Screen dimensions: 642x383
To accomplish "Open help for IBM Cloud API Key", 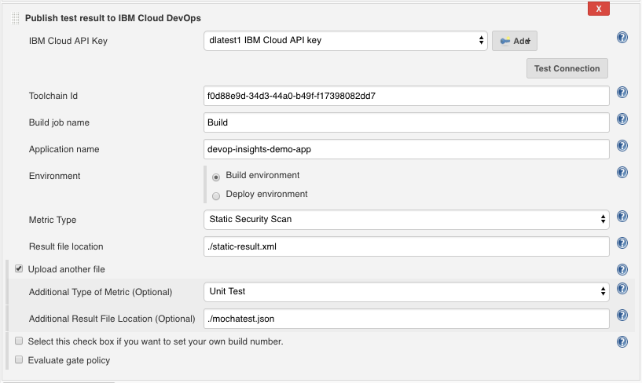I will point(622,38).
